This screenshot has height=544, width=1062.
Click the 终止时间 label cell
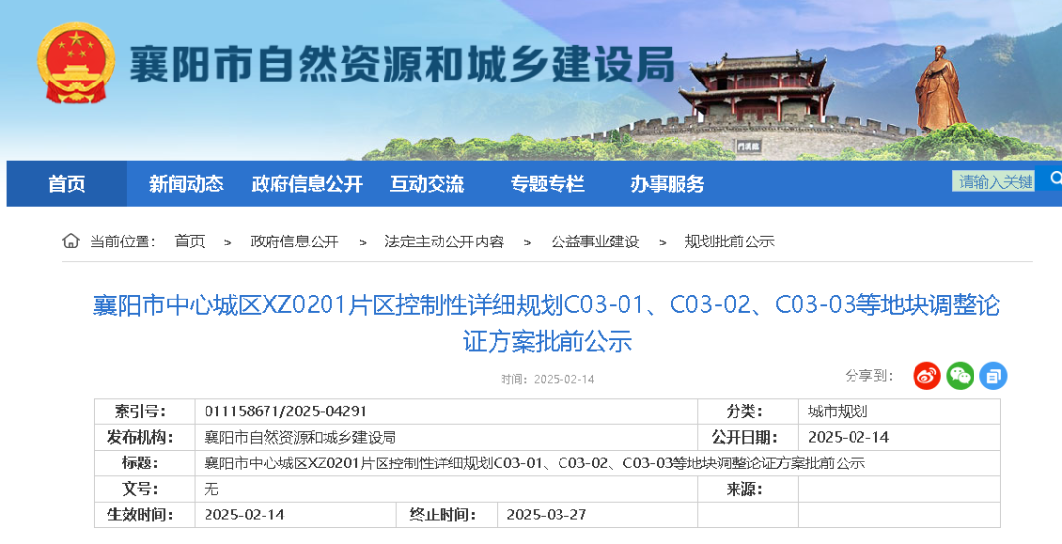447,515
